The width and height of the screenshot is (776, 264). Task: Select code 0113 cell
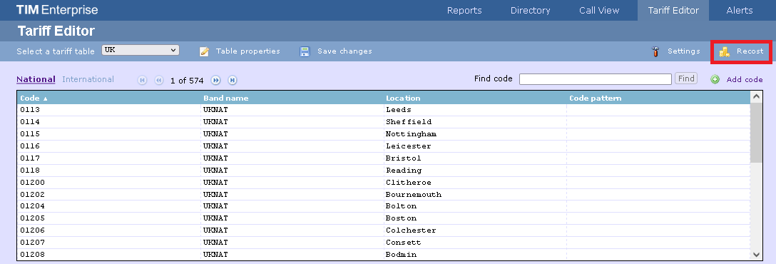109,110
